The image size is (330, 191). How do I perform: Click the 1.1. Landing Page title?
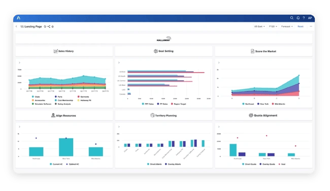pos(31,26)
